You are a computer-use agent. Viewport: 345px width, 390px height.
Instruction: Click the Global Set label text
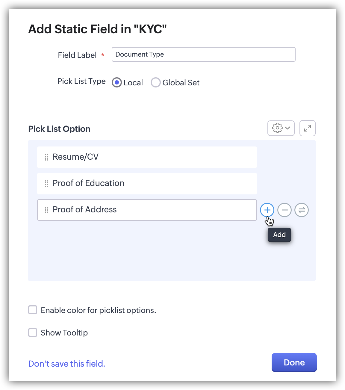(181, 83)
